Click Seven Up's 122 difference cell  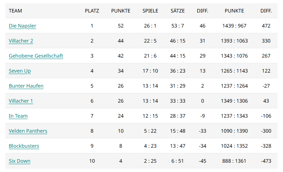coord(266,71)
